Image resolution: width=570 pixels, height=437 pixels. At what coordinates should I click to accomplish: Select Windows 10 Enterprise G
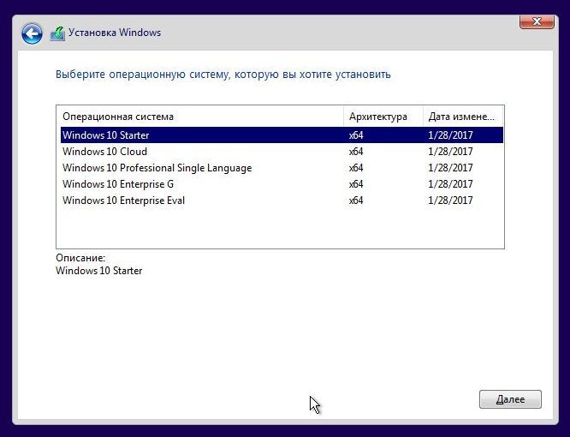[117, 184]
